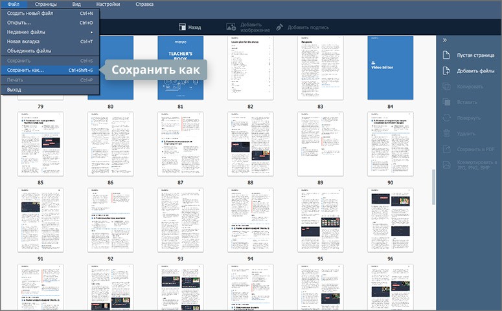Click the Добавить подпись pen icon
Viewport: 502px width, 311px height.
coord(279,27)
